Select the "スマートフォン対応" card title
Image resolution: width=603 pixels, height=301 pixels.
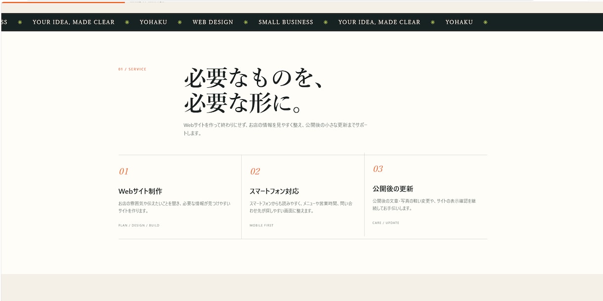point(274,191)
